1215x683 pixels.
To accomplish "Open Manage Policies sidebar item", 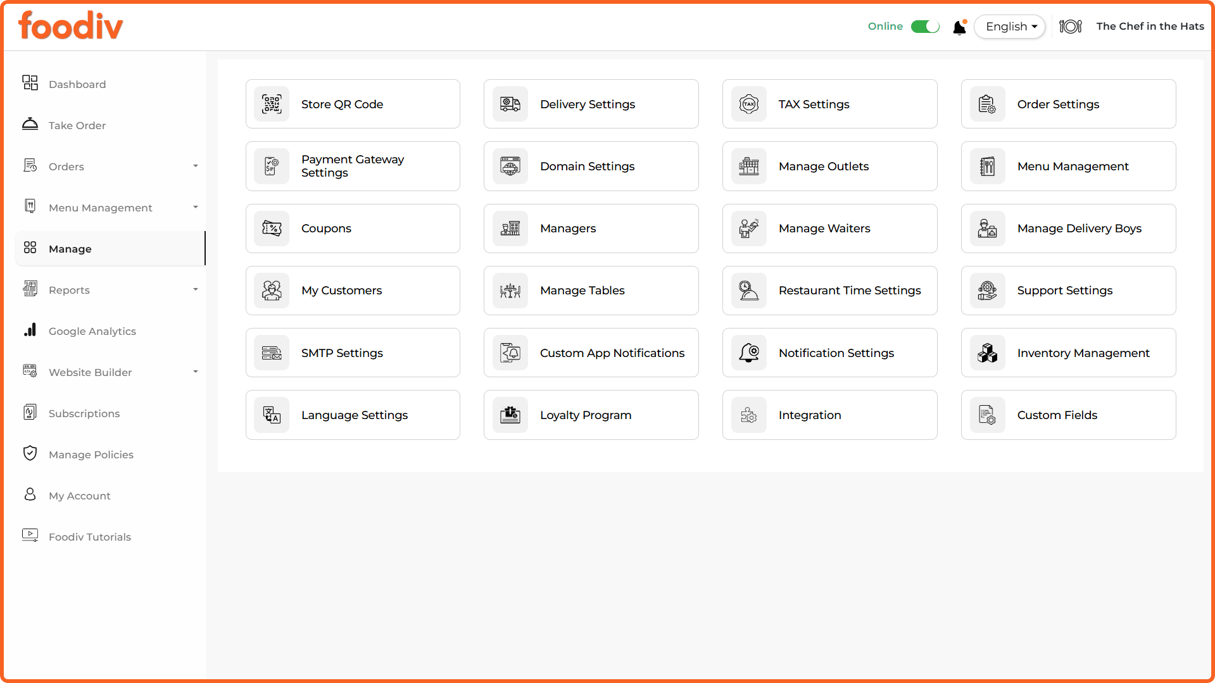I will click(x=110, y=454).
